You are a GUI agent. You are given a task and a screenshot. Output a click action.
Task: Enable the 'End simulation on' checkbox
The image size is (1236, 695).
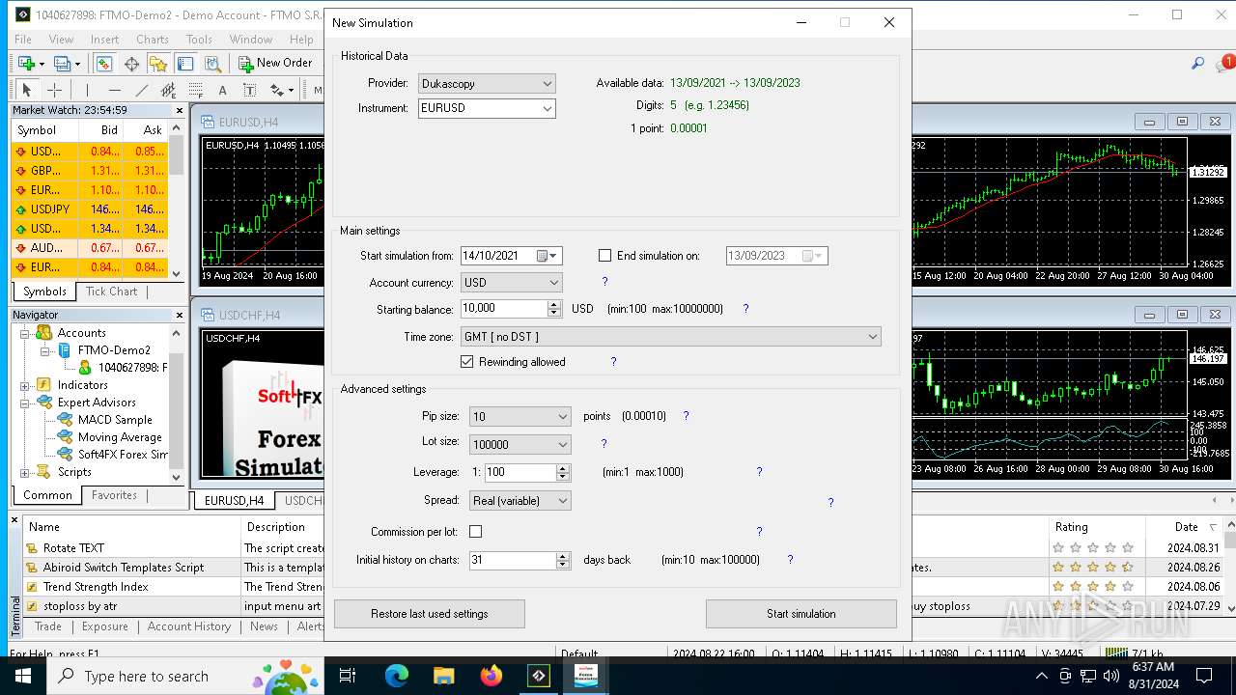pos(604,256)
